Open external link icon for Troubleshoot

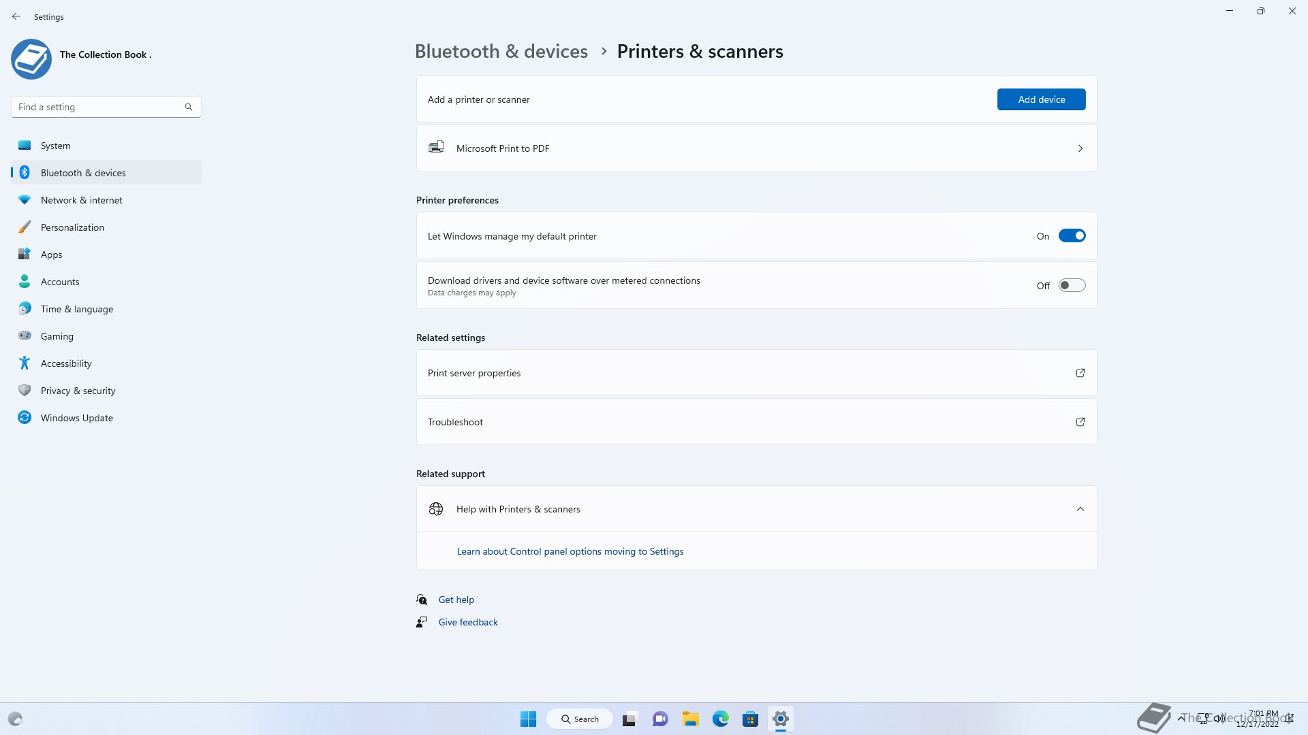pos(1080,422)
